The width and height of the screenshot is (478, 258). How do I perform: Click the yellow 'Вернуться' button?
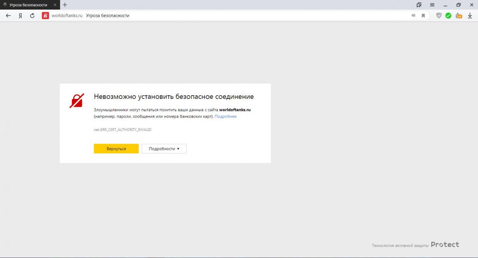116,148
